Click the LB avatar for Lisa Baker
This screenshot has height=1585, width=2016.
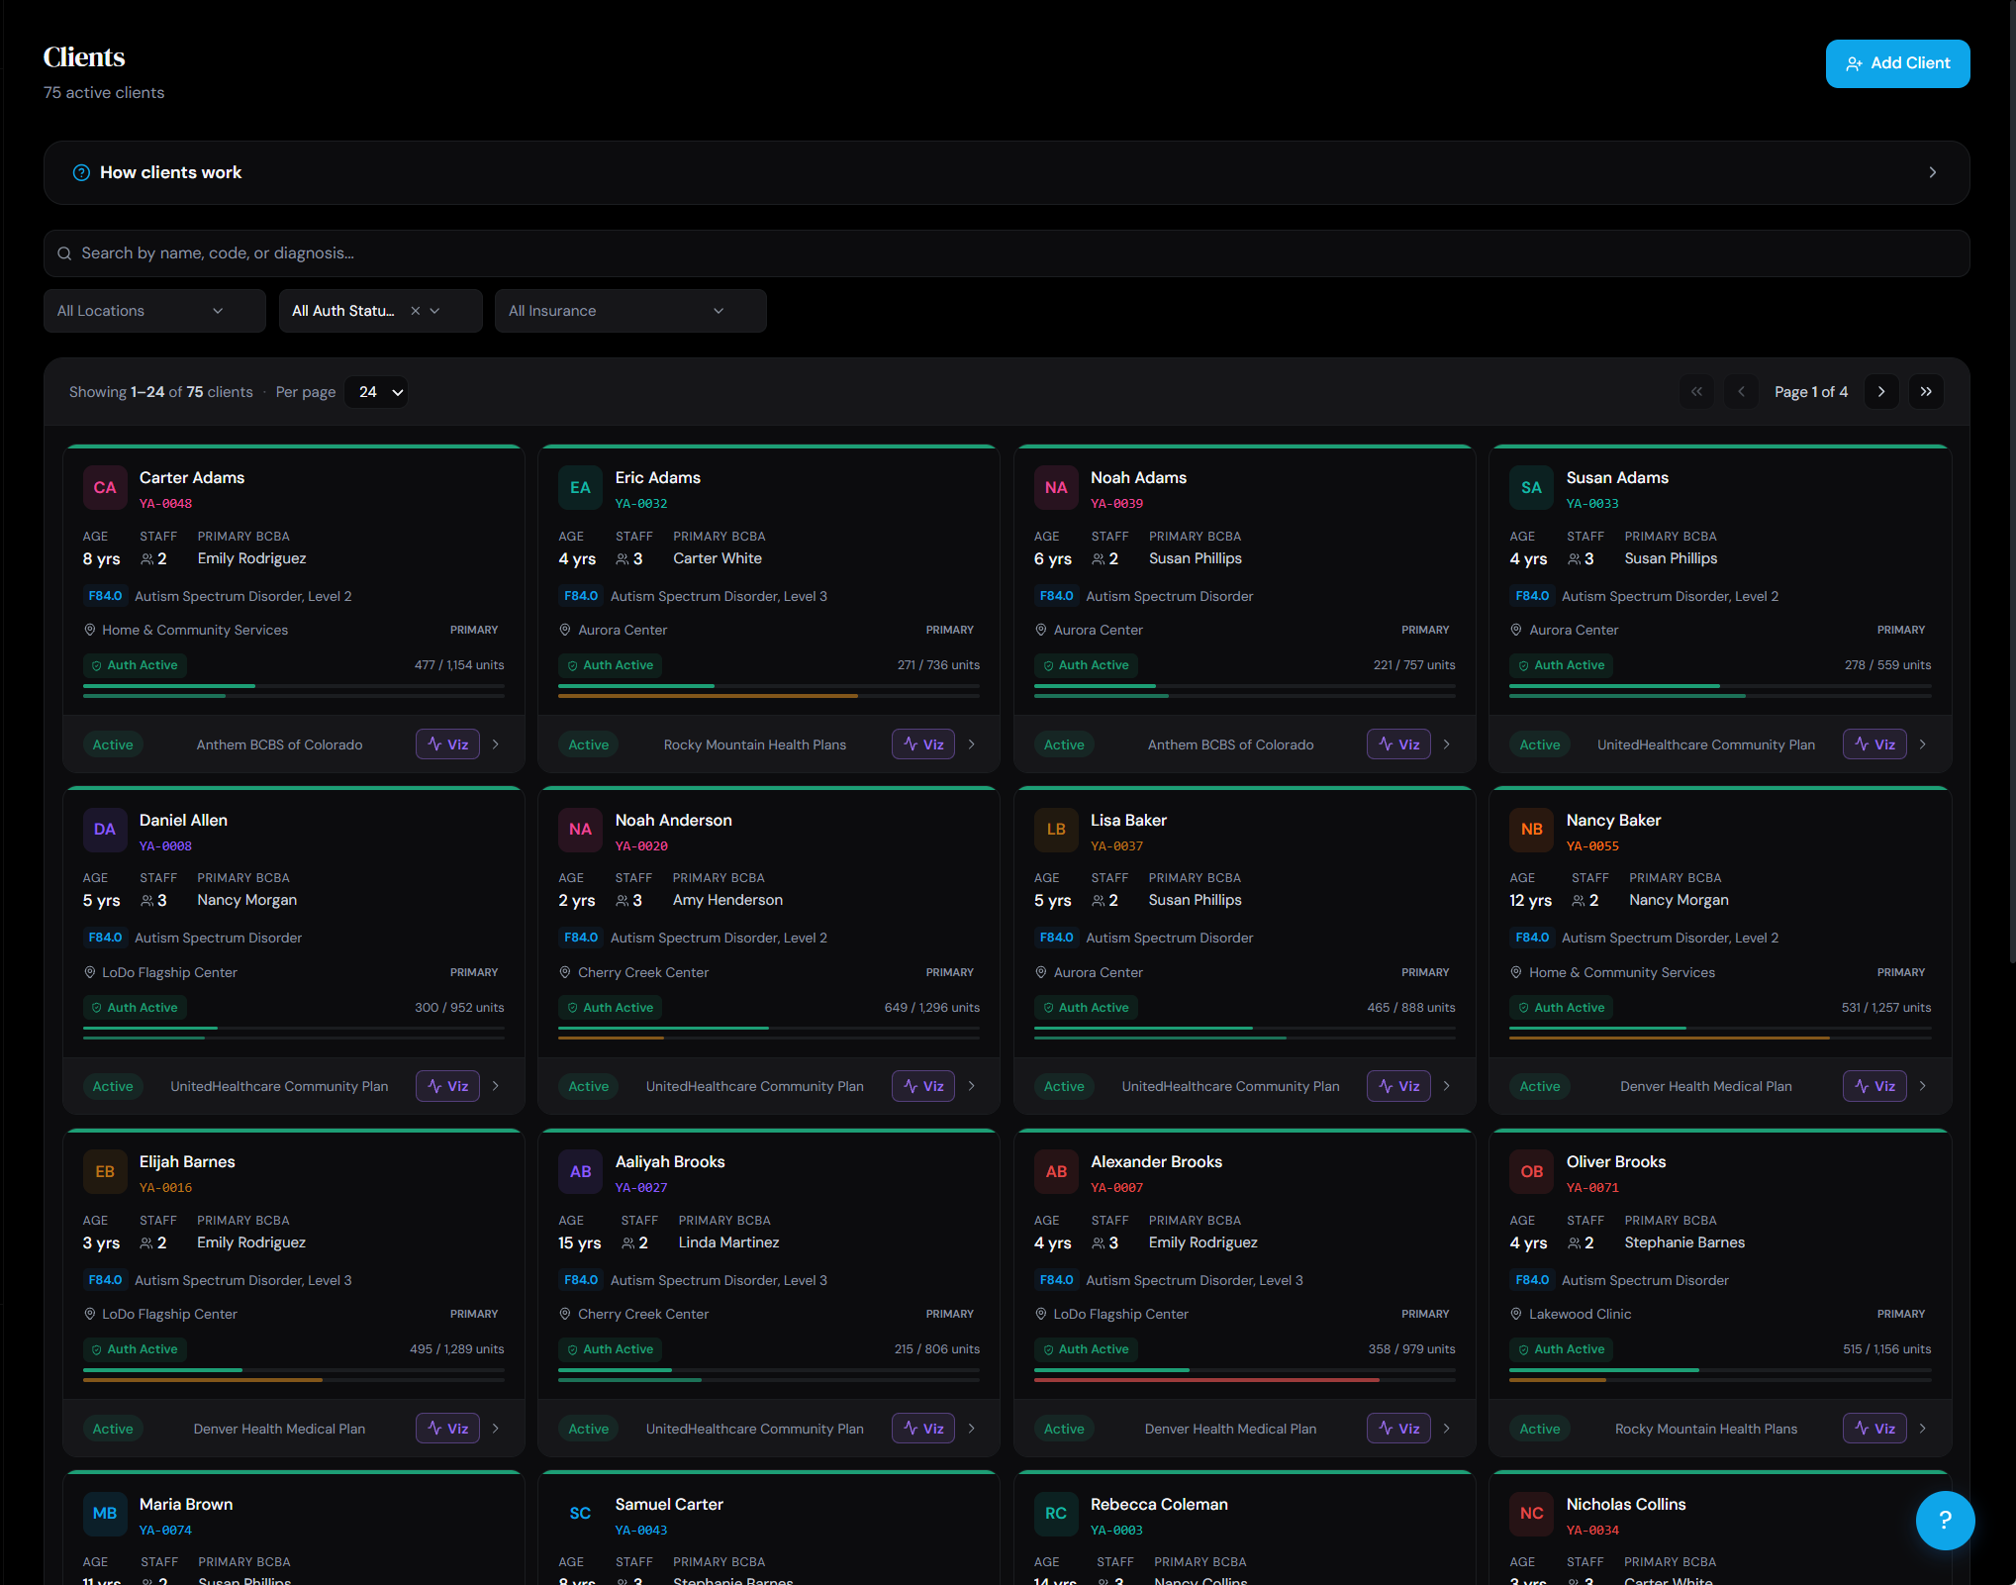pos(1056,830)
